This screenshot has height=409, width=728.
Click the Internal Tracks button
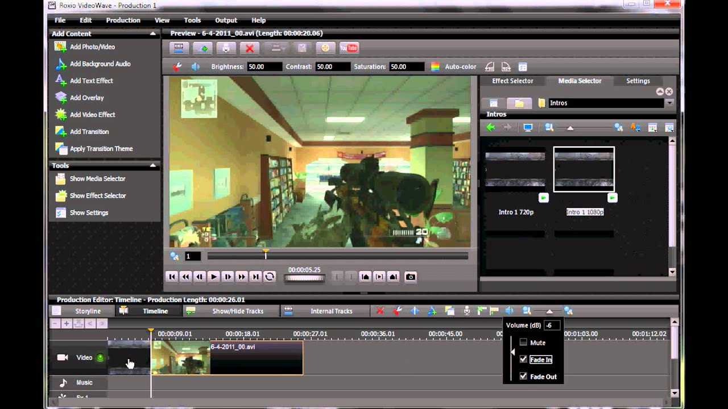click(325, 311)
